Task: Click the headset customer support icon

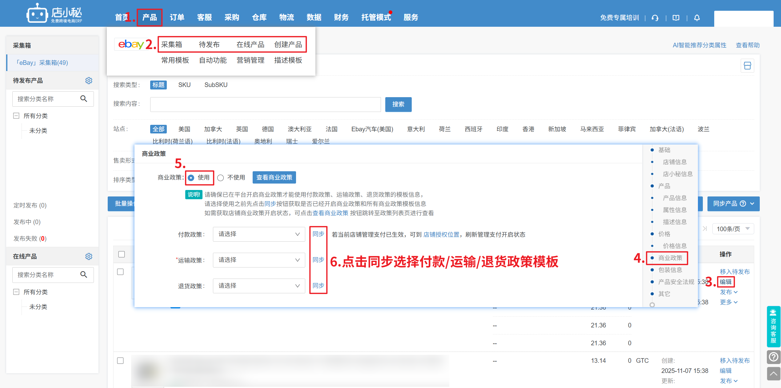Action: 655,18
